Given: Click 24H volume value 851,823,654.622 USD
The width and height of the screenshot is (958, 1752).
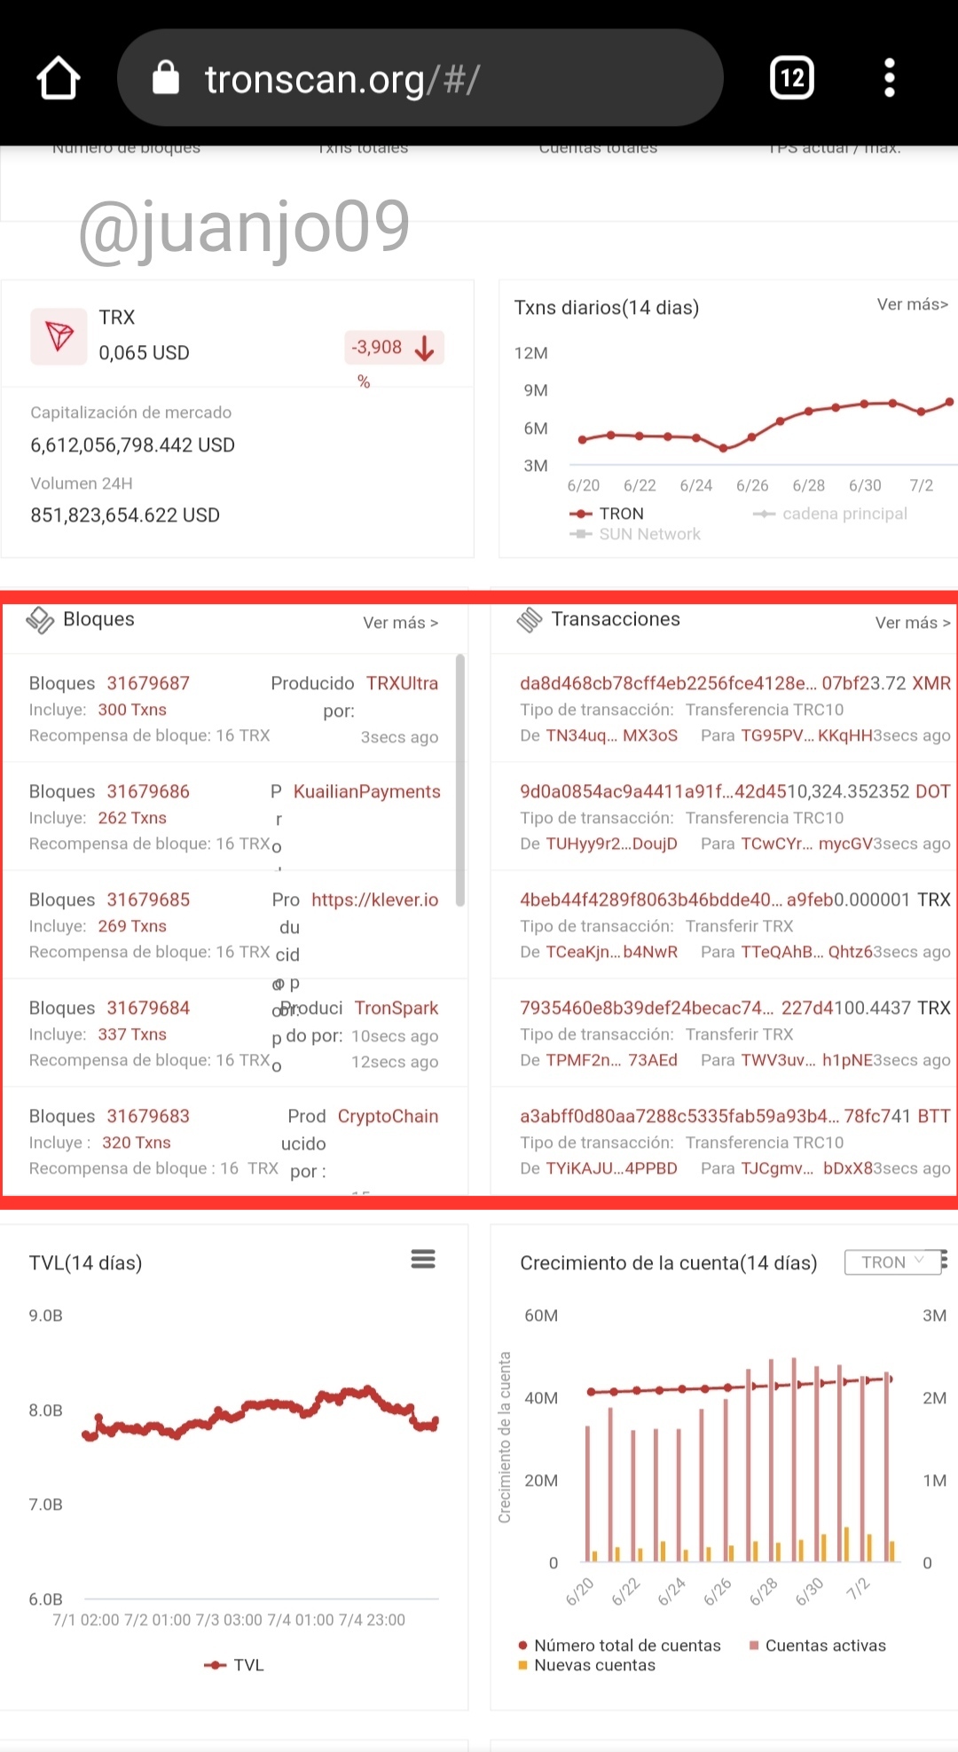Looking at the screenshot, I should pyautogui.click(x=125, y=515).
